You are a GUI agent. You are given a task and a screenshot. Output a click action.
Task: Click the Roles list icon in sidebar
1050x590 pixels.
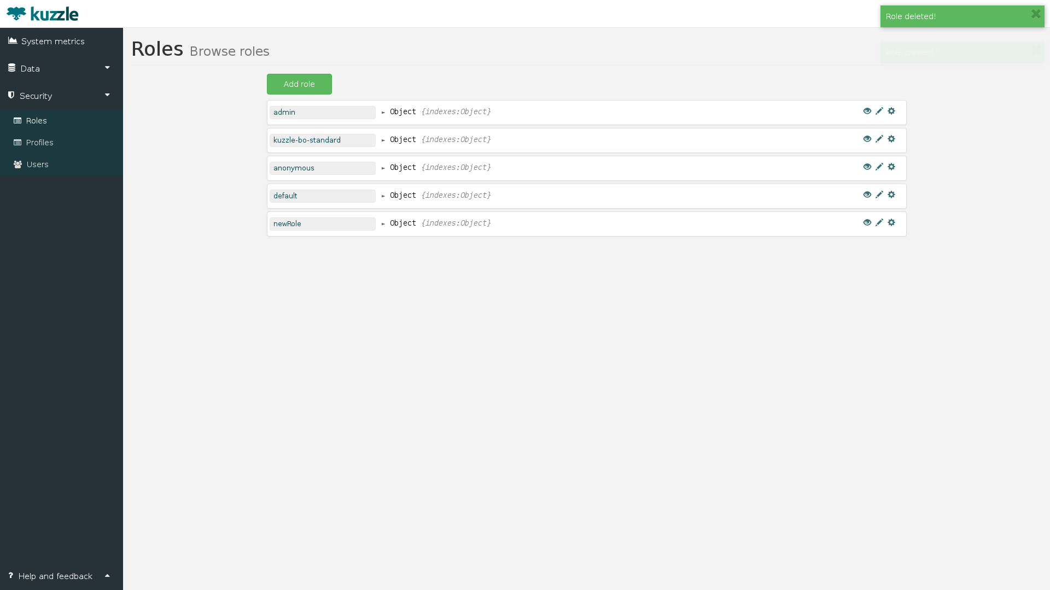(x=17, y=121)
